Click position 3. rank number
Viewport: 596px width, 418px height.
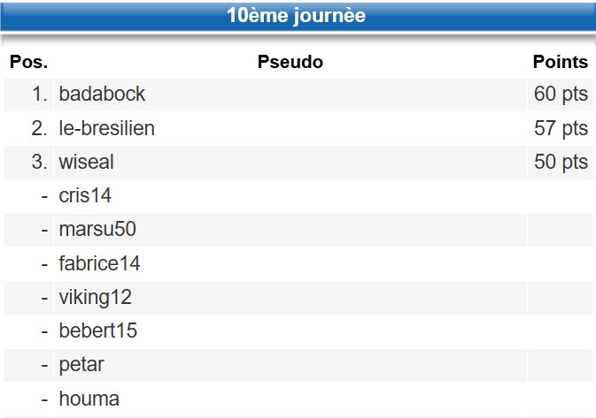coord(39,163)
